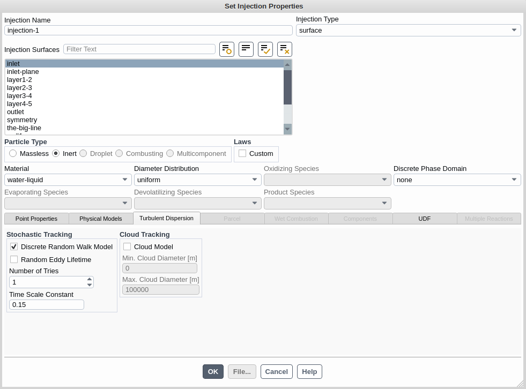Open the Material dropdown
Screen dimensions: 526x389
point(68,180)
